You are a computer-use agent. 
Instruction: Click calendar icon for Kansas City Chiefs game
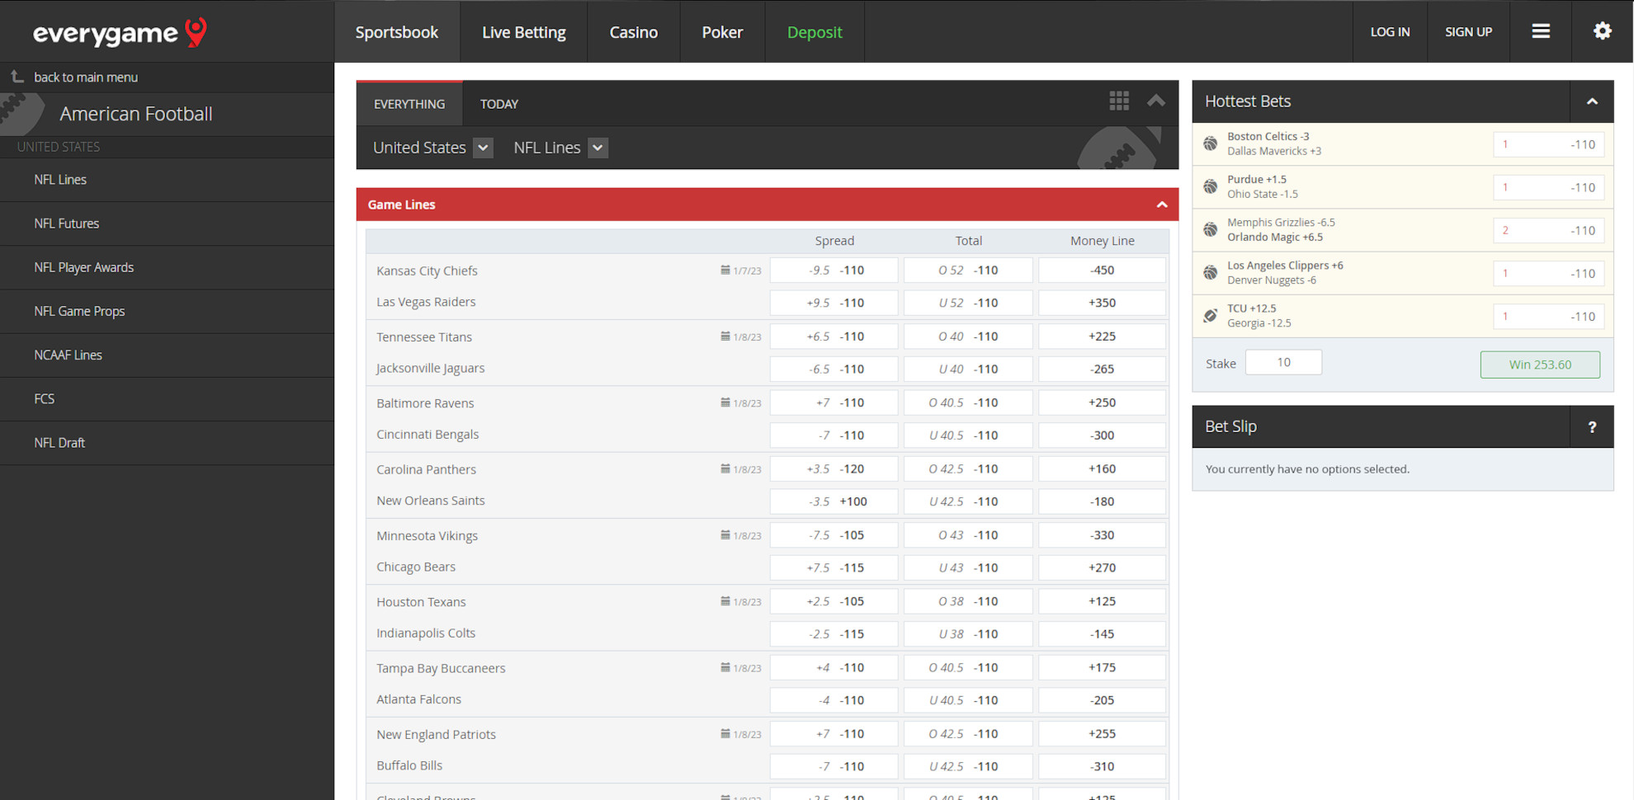[725, 270]
